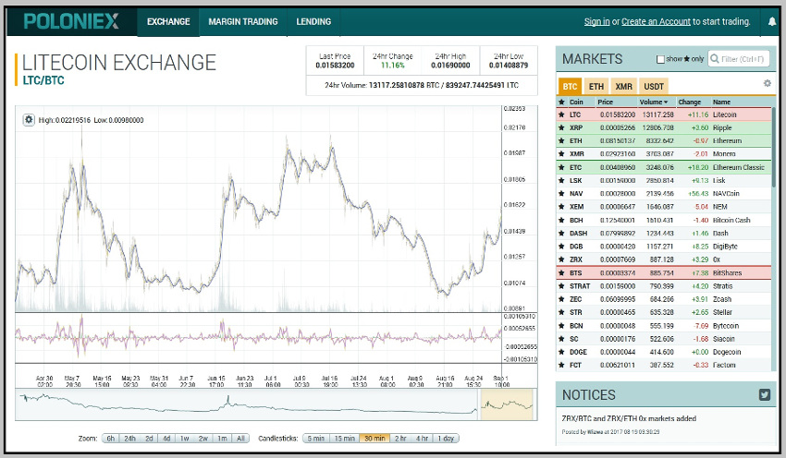This screenshot has height=458, width=786.
Task: Sort markets by star column header
Action: [x=561, y=102]
